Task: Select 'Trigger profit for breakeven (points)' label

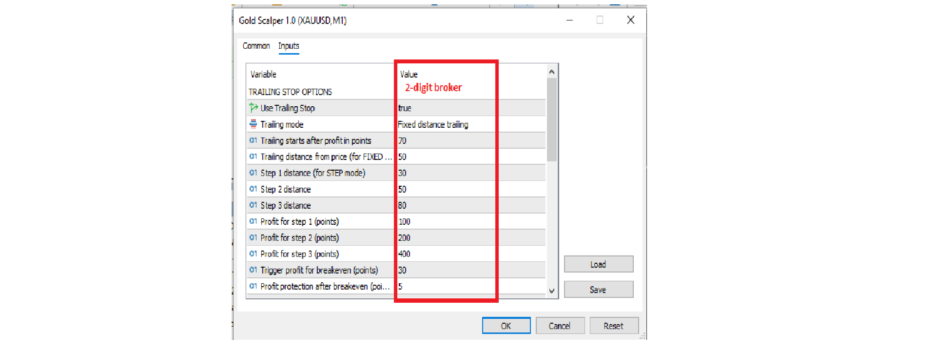Action: (319, 270)
